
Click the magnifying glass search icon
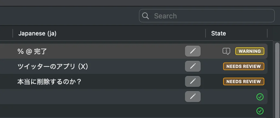[x=145, y=16]
